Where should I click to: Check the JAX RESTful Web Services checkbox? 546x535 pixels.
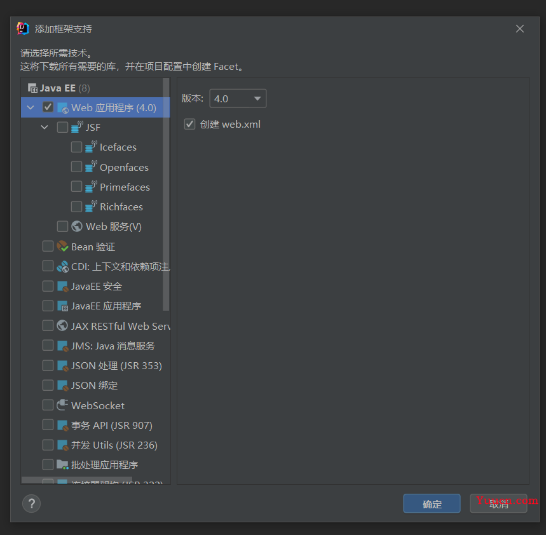tap(48, 326)
